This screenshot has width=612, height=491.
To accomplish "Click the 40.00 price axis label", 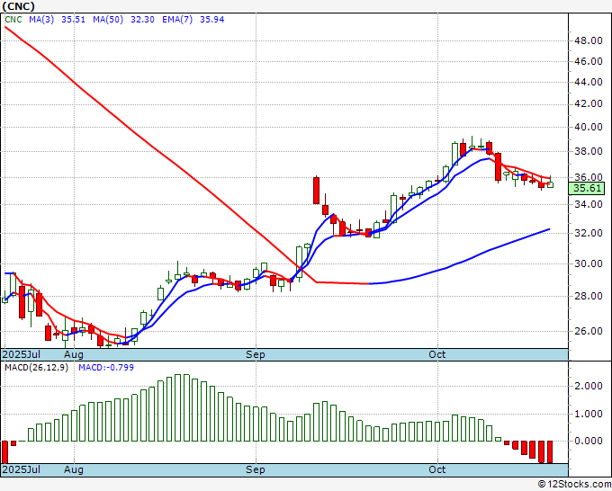I will (588, 127).
